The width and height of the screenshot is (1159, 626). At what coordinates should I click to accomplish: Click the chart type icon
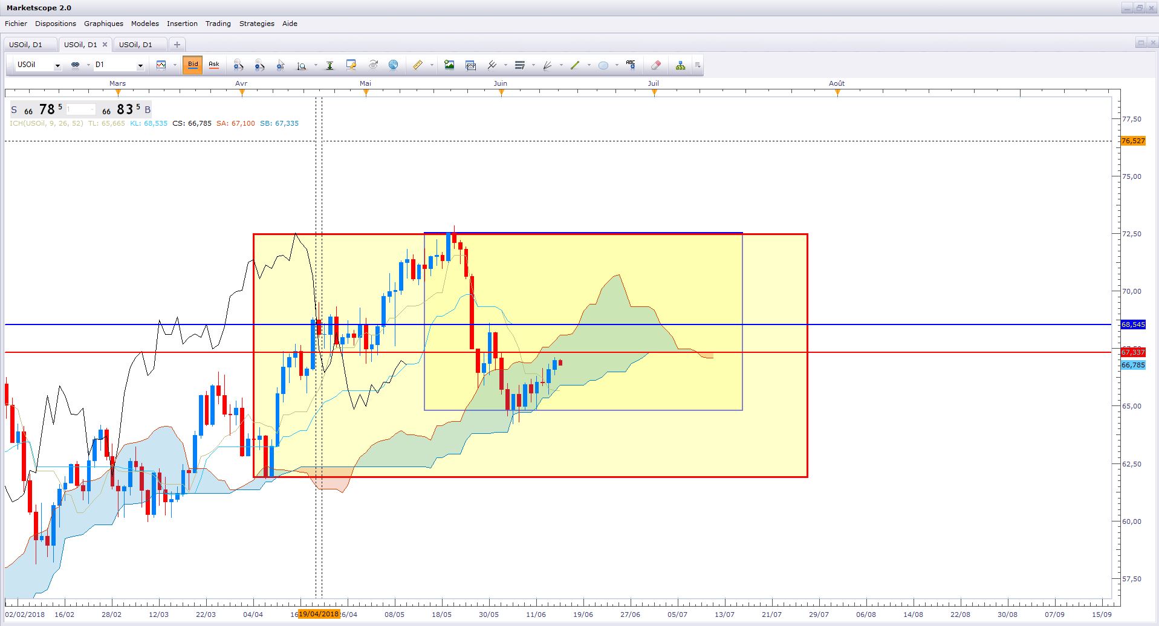pyautogui.click(x=161, y=65)
